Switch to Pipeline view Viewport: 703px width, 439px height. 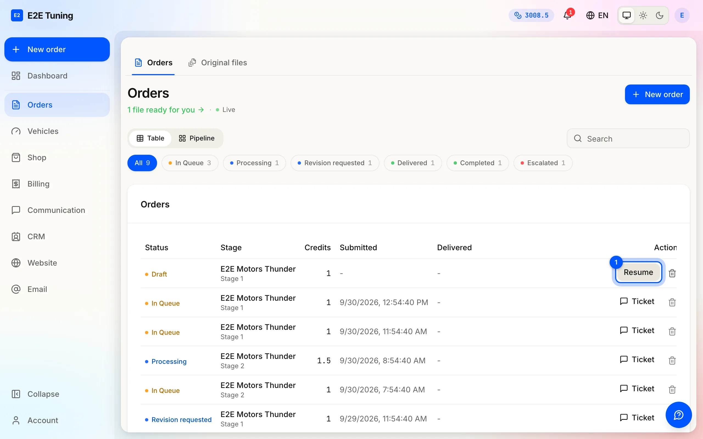tap(197, 138)
